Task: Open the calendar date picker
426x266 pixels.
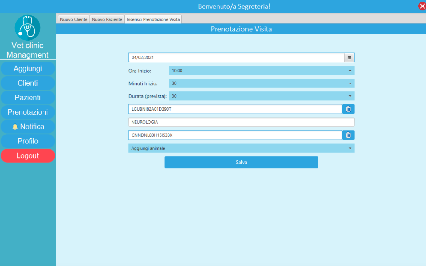Action: click(x=348, y=57)
